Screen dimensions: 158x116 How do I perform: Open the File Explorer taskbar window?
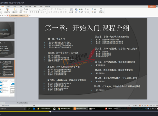[44, 109]
